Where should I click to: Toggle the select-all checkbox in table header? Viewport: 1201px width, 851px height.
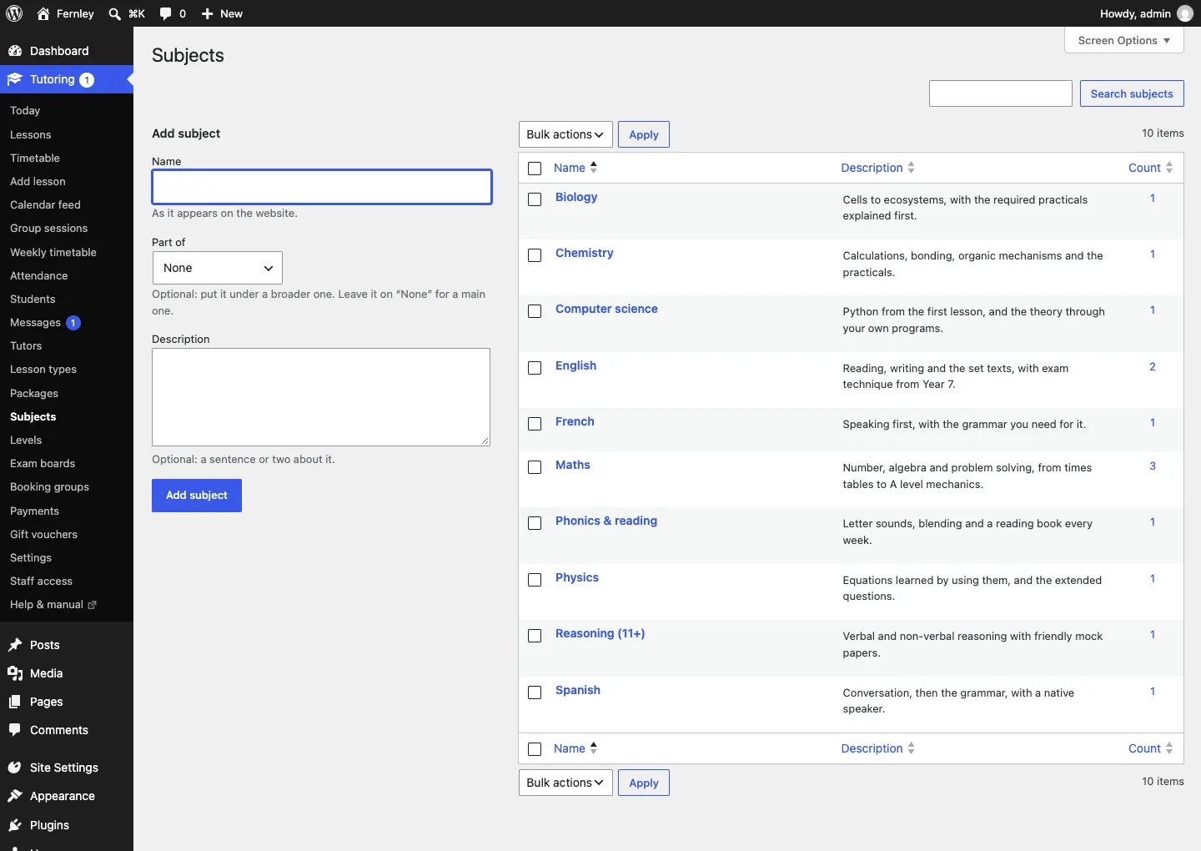pyautogui.click(x=535, y=169)
